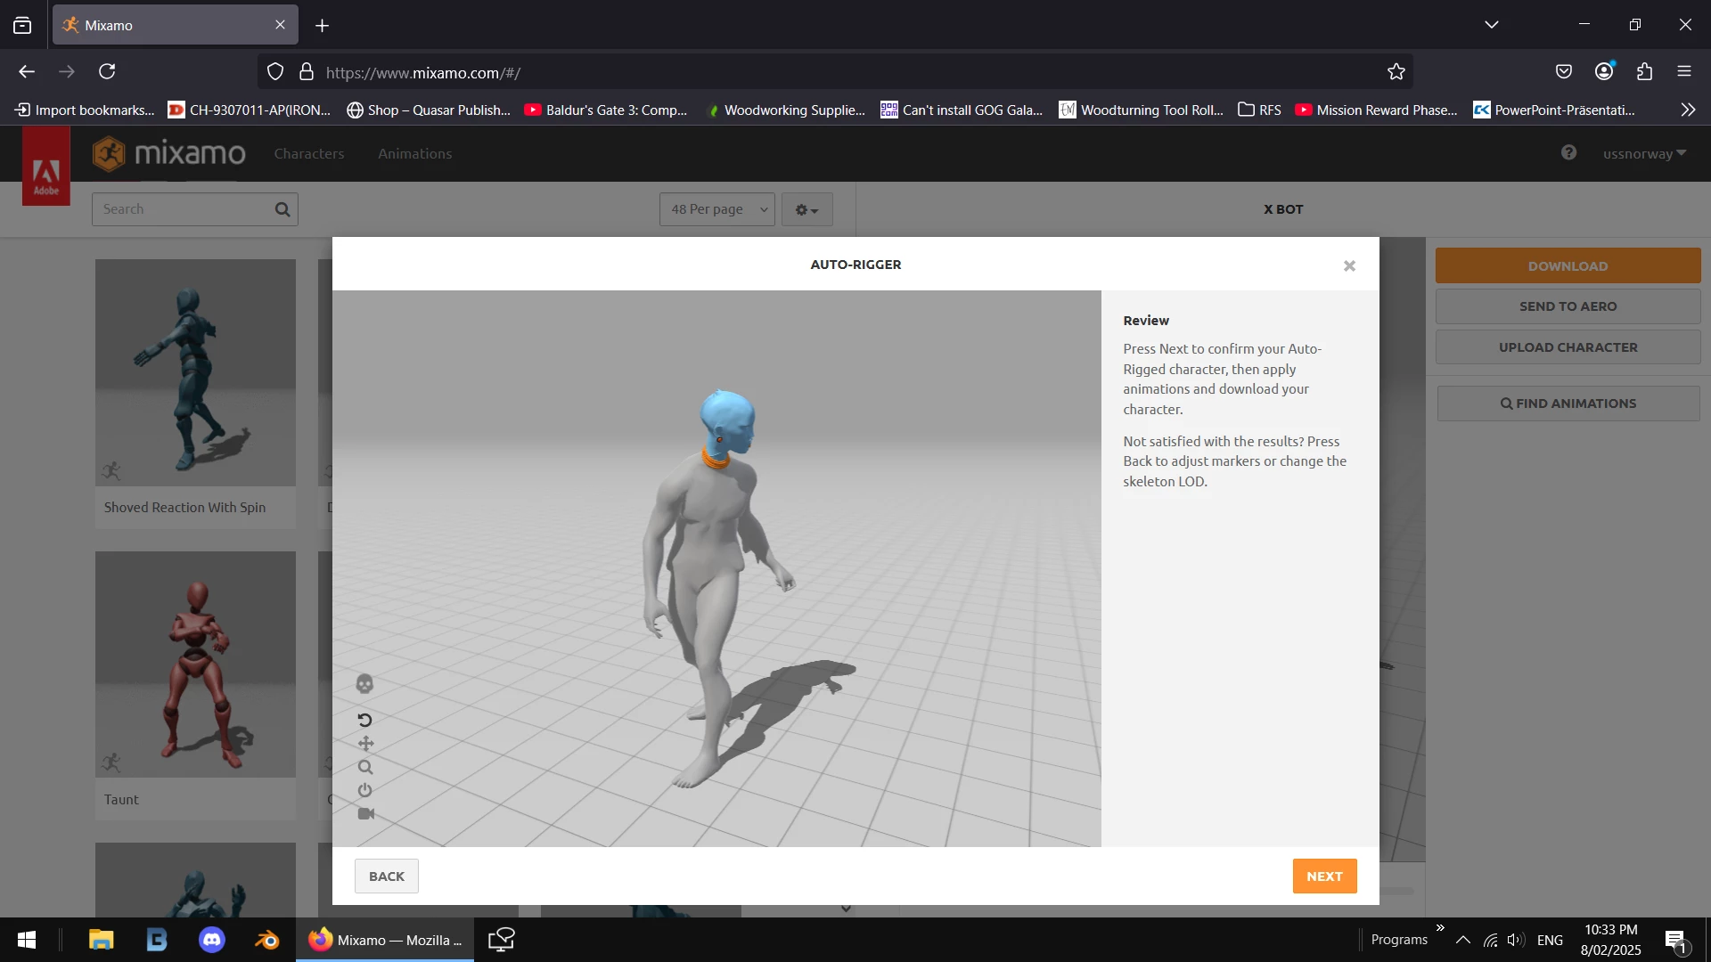Toggle the skeleton view skull icon
Image resolution: width=1711 pixels, height=962 pixels.
coord(364,684)
